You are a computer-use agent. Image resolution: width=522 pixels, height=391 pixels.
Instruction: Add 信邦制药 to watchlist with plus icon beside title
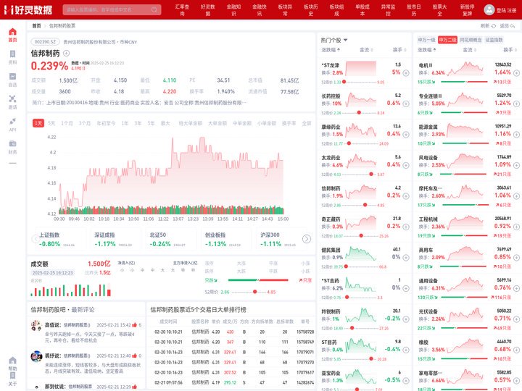[x=66, y=53]
